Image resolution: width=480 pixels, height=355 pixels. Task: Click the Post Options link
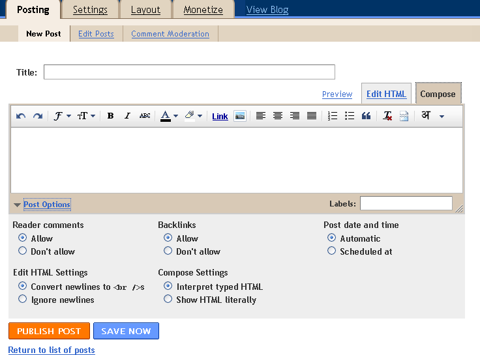(x=47, y=205)
